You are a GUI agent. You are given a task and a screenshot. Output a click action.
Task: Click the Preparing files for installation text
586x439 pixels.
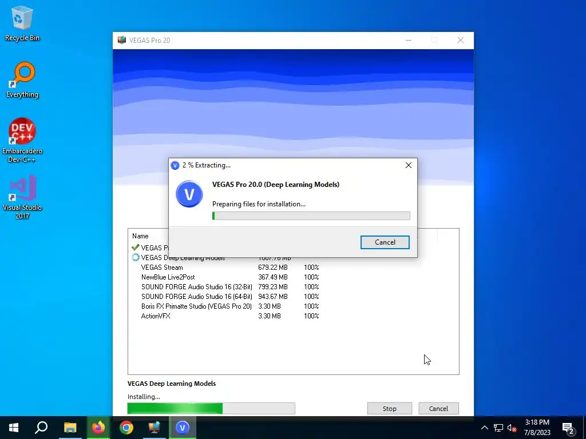pyautogui.click(x=259, y=204)
